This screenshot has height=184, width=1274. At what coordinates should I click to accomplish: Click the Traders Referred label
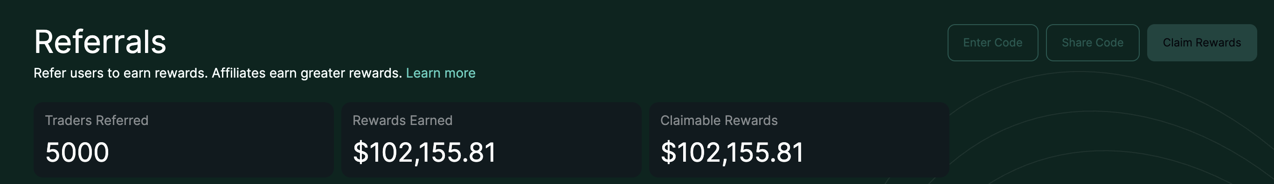point(97,120)
